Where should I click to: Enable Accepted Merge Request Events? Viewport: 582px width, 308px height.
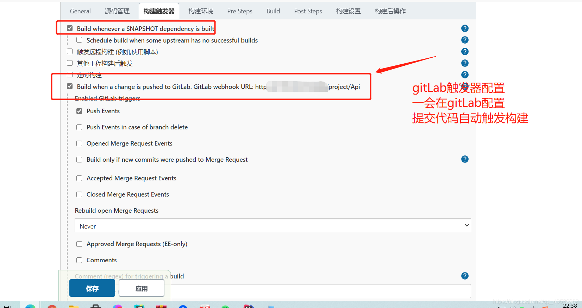(x=79, y=178)
